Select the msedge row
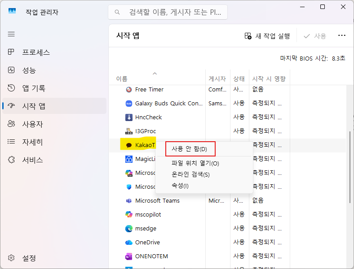Viewport: 354px width, 269px height. click(x=228, y=229)
